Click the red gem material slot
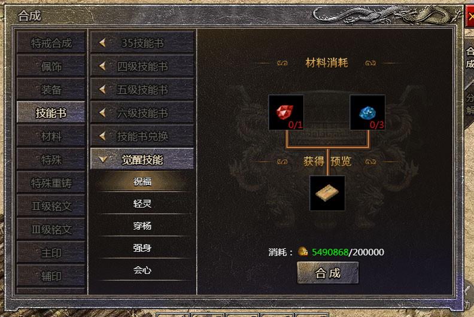 286,112
